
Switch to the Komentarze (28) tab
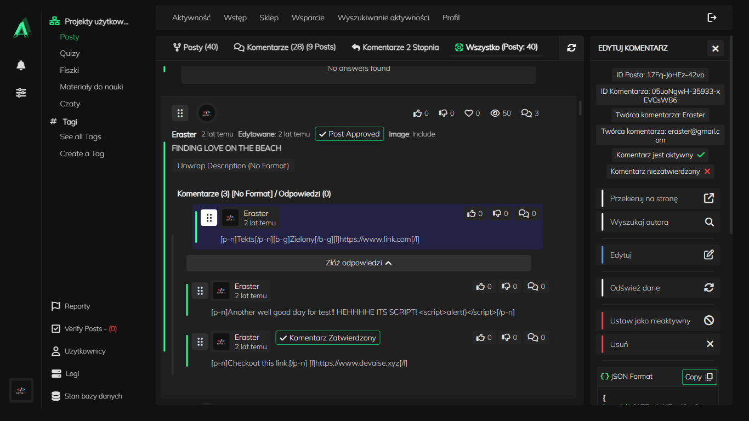click(x=285, y=48)
